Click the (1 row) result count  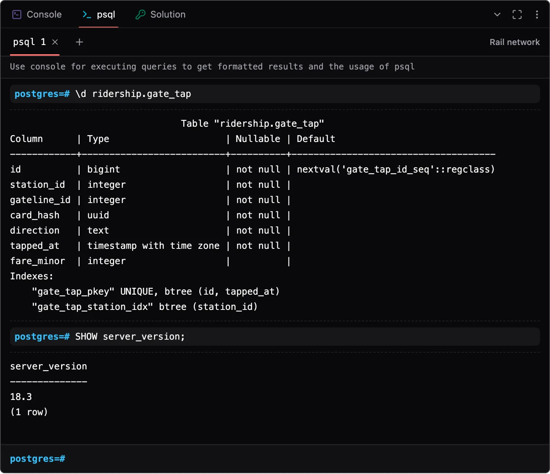click(x=29, y=412)
